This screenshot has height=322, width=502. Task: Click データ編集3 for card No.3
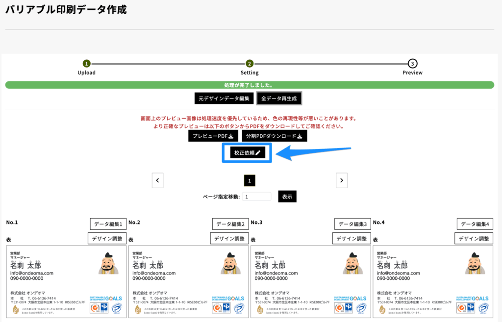tap(352, 224)
